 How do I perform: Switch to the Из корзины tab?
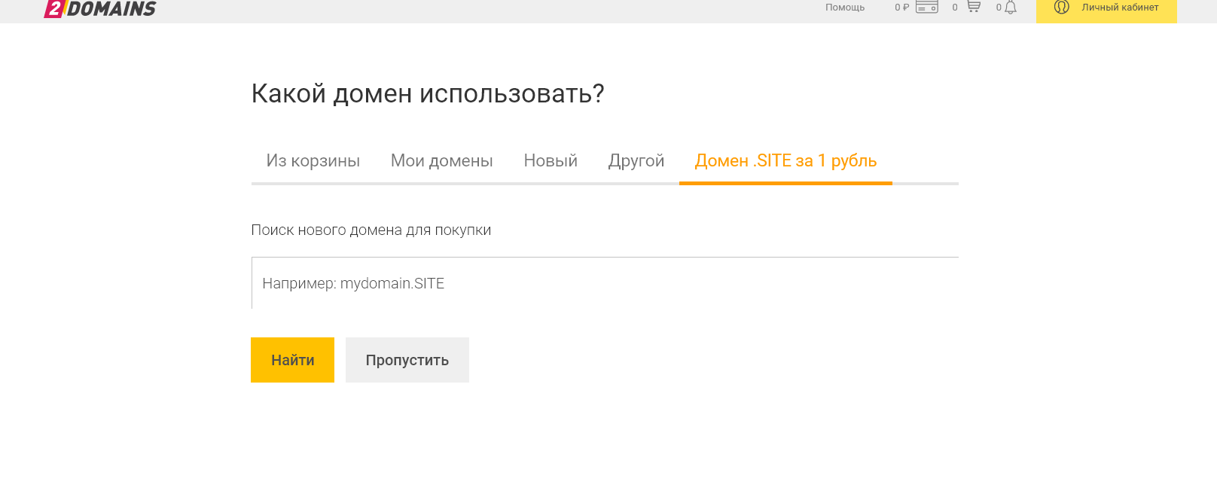(313, 161)
